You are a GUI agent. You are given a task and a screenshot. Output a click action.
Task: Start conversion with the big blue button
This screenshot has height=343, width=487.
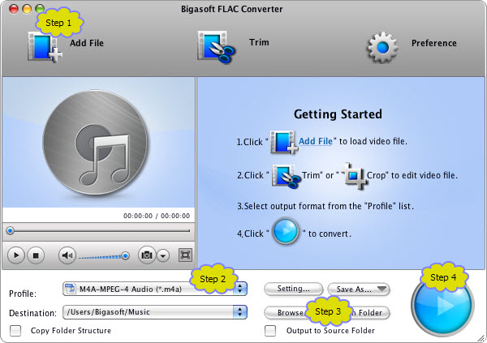point(442,304)
